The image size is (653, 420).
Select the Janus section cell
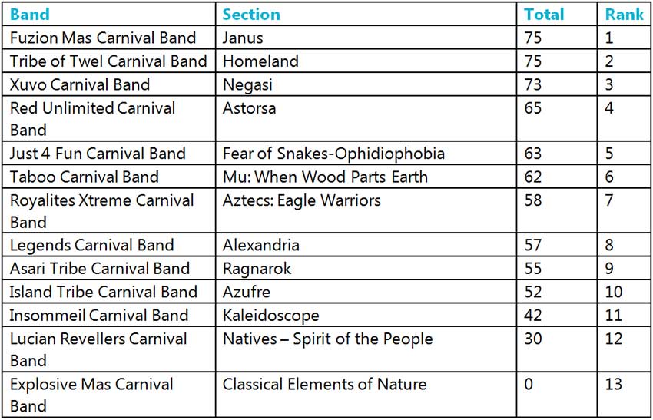243,38
